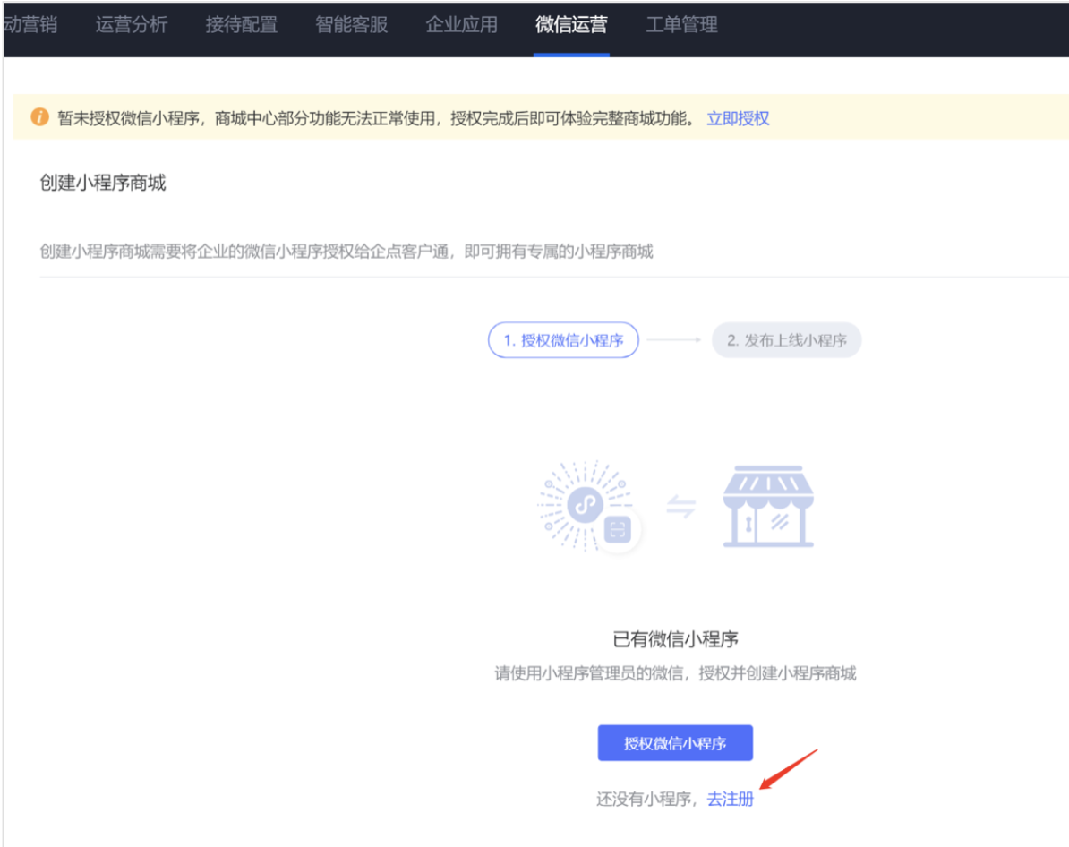
Task: Click the scan badge icon on the QR illustration
Action: (x=618, y=529)
